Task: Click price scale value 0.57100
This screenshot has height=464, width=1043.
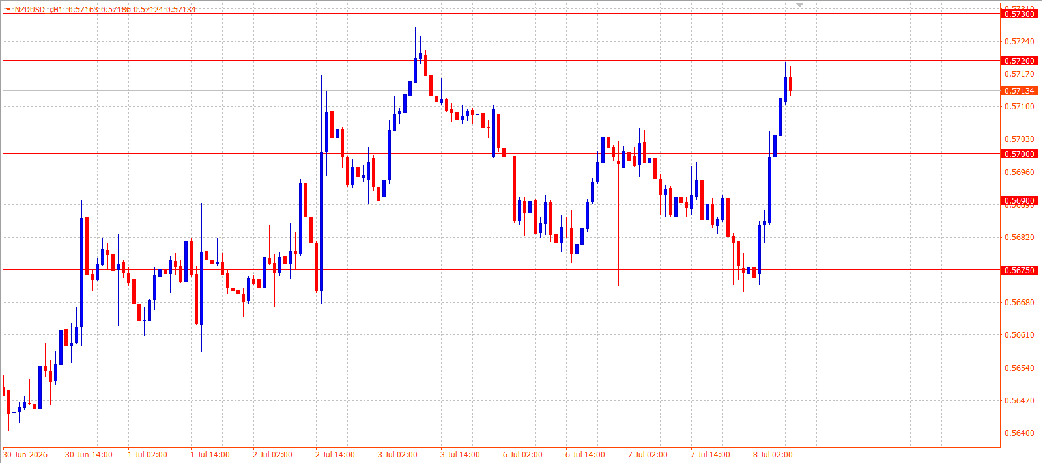Action: (x=1020, y=107)
